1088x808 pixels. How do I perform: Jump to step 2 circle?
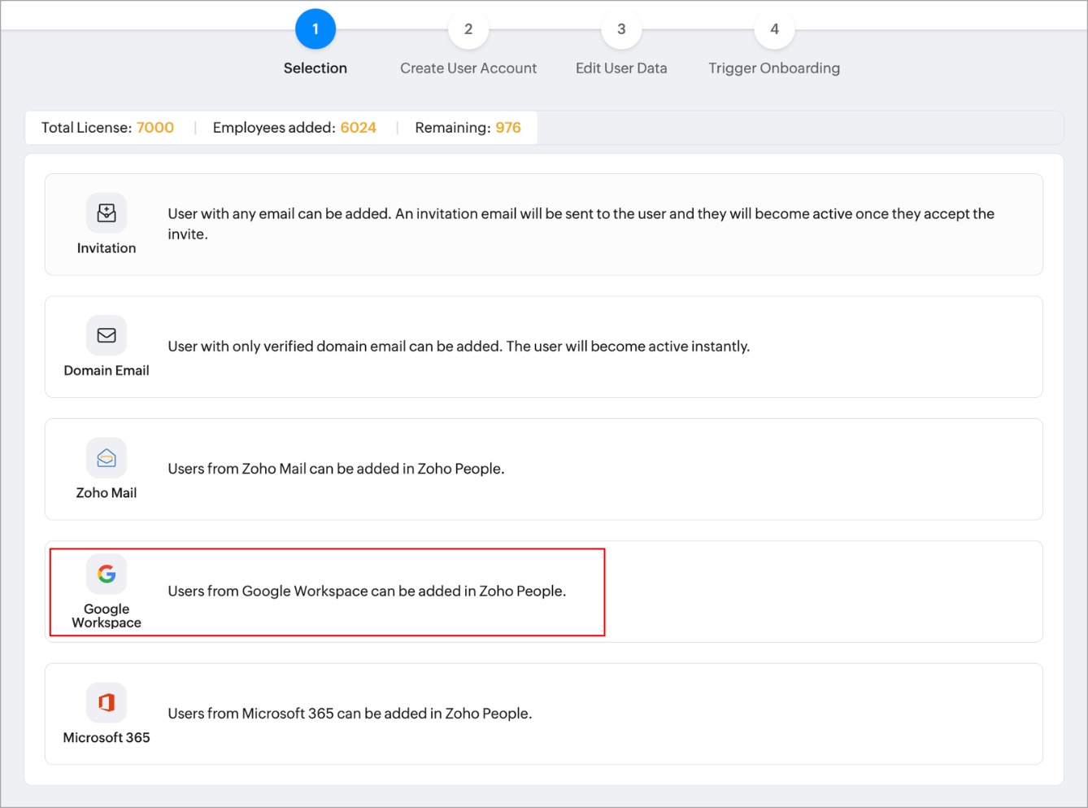pos(468,29)
